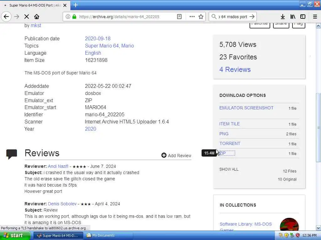Stop loading the page
The width and height of the screenshot is (321, 240).
27,17
